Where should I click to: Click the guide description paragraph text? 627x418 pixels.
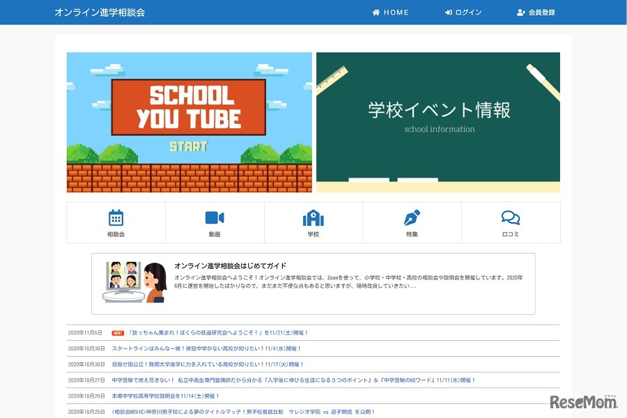click(348, 281)
